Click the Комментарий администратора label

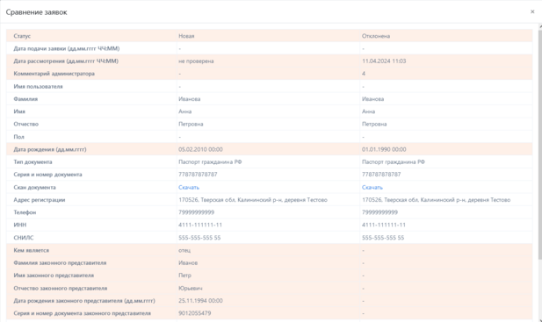click(54, 74)
